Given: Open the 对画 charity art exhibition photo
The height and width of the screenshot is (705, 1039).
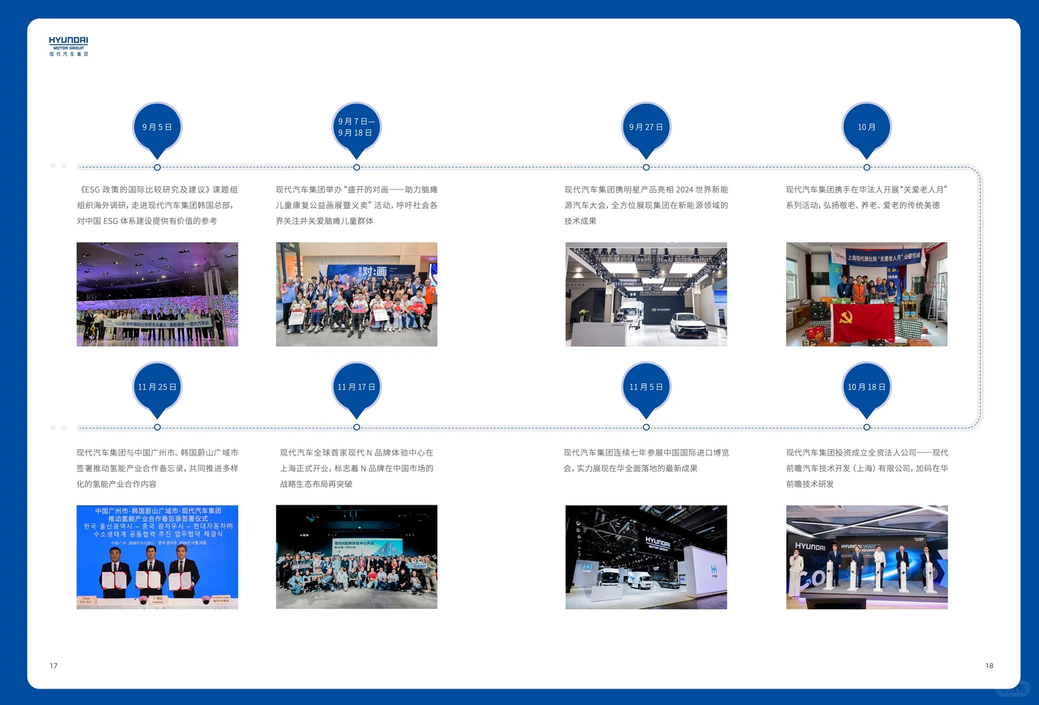Looking at the screenshot, I should [x=357, y=294].
